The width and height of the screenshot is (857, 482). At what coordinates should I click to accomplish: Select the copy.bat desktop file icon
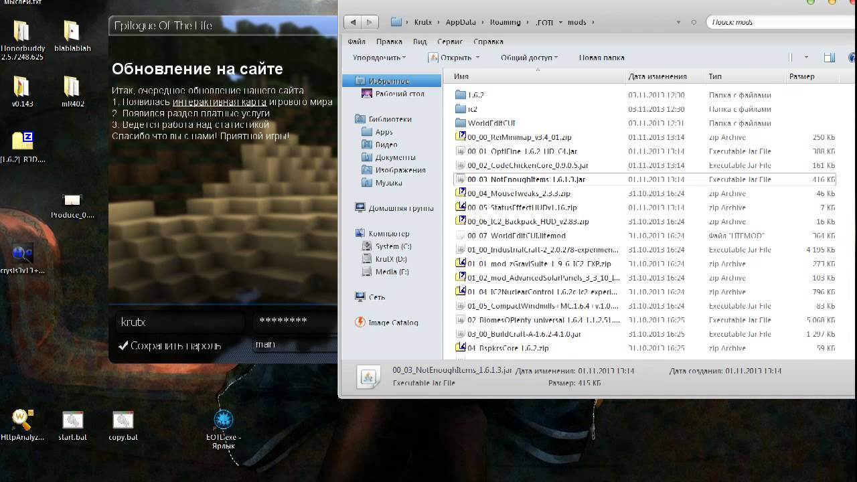[123, 420]
